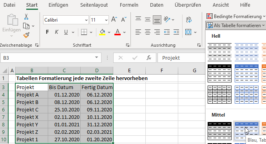Screen dimensions: 266x144
Task: Open the Daten tab
Action: click(156, 5)
